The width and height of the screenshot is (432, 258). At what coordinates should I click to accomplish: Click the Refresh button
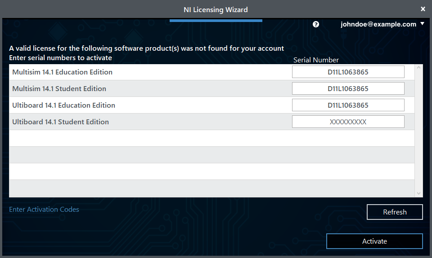[395, 212]
